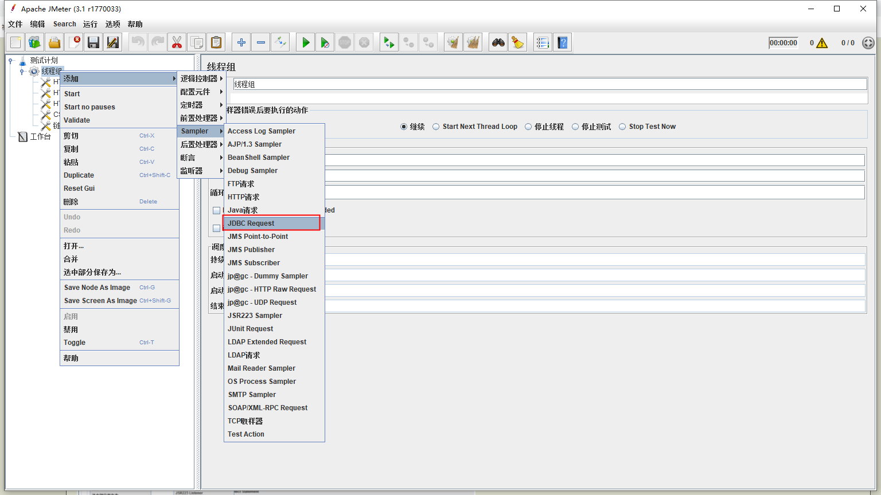Click the Clear broom toolbar icon

(454, 42)
